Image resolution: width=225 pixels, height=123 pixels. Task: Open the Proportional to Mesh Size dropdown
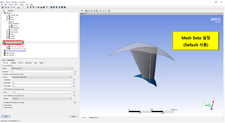click(42, 77)
